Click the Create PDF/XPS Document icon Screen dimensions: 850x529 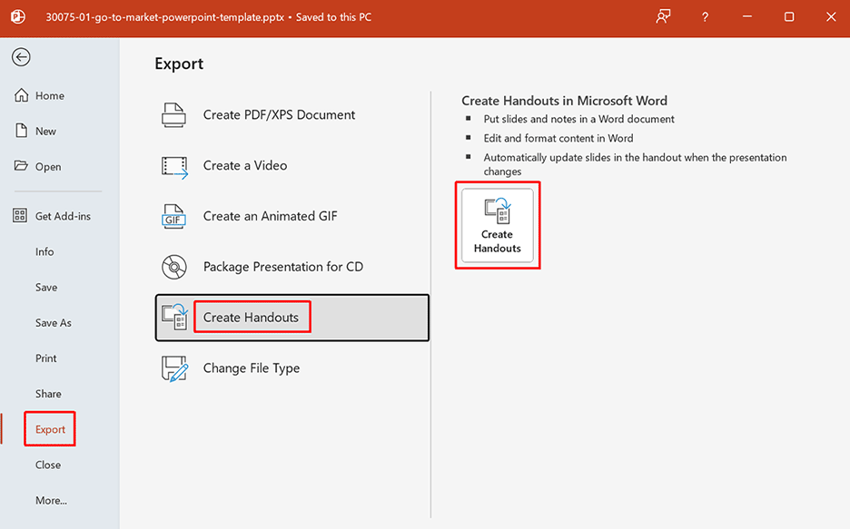point(173,115)
